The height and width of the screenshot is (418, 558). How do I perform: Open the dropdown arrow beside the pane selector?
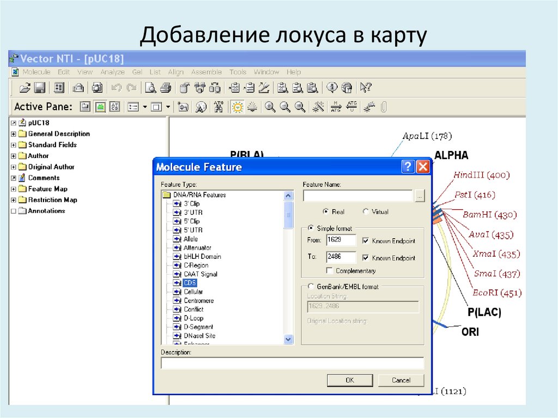144,106
